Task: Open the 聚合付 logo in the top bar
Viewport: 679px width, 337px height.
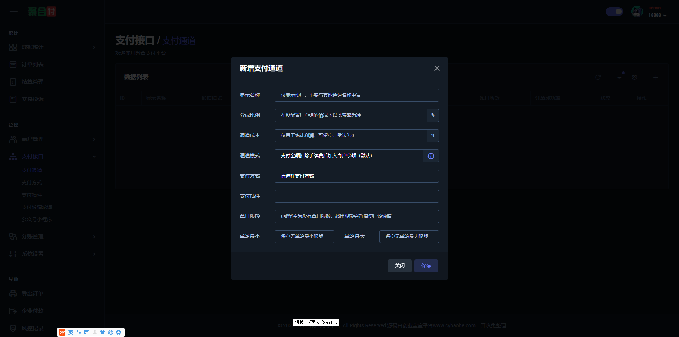Action: pos(42,12)
